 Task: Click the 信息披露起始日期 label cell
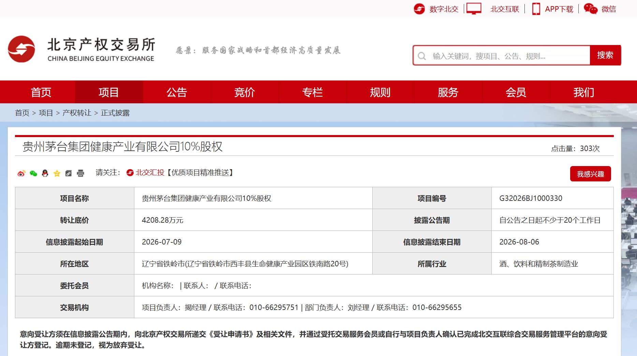[x=74, y=242]
